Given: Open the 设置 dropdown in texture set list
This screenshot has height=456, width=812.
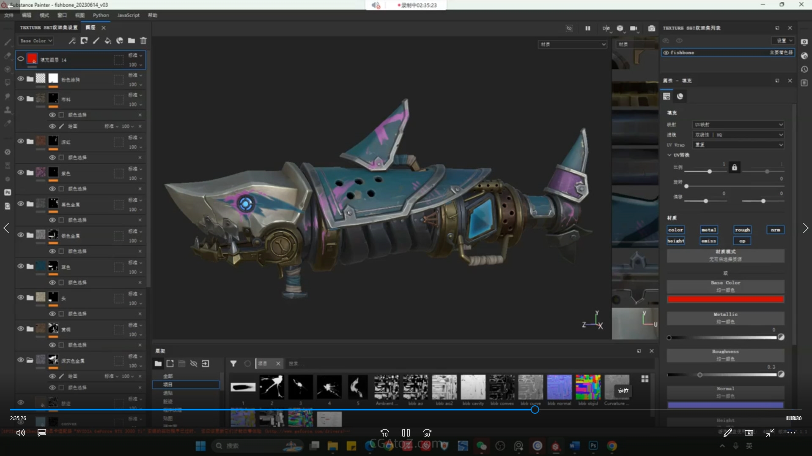Looking at the screenshot, I should pos(784,41).
